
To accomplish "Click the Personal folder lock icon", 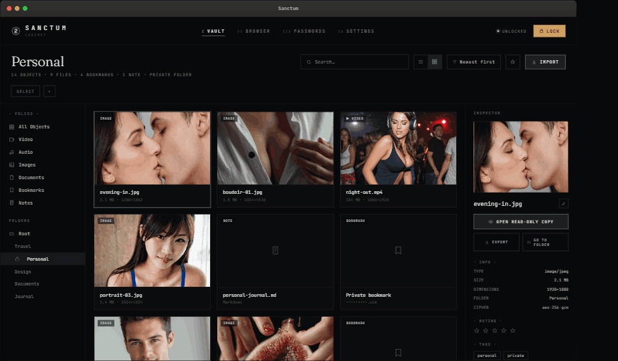I will tap(17, 259).
